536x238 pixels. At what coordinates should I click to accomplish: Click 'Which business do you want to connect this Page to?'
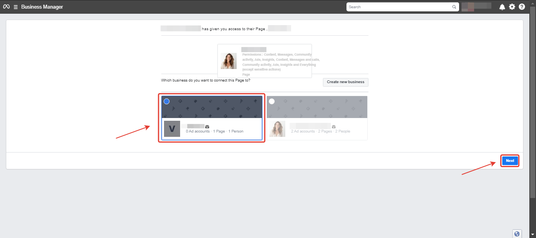coord(206,80)
